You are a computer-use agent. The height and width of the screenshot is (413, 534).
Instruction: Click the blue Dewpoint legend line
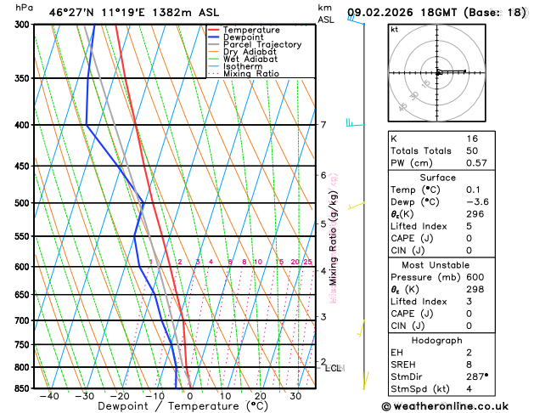click(x=214, y=37)
